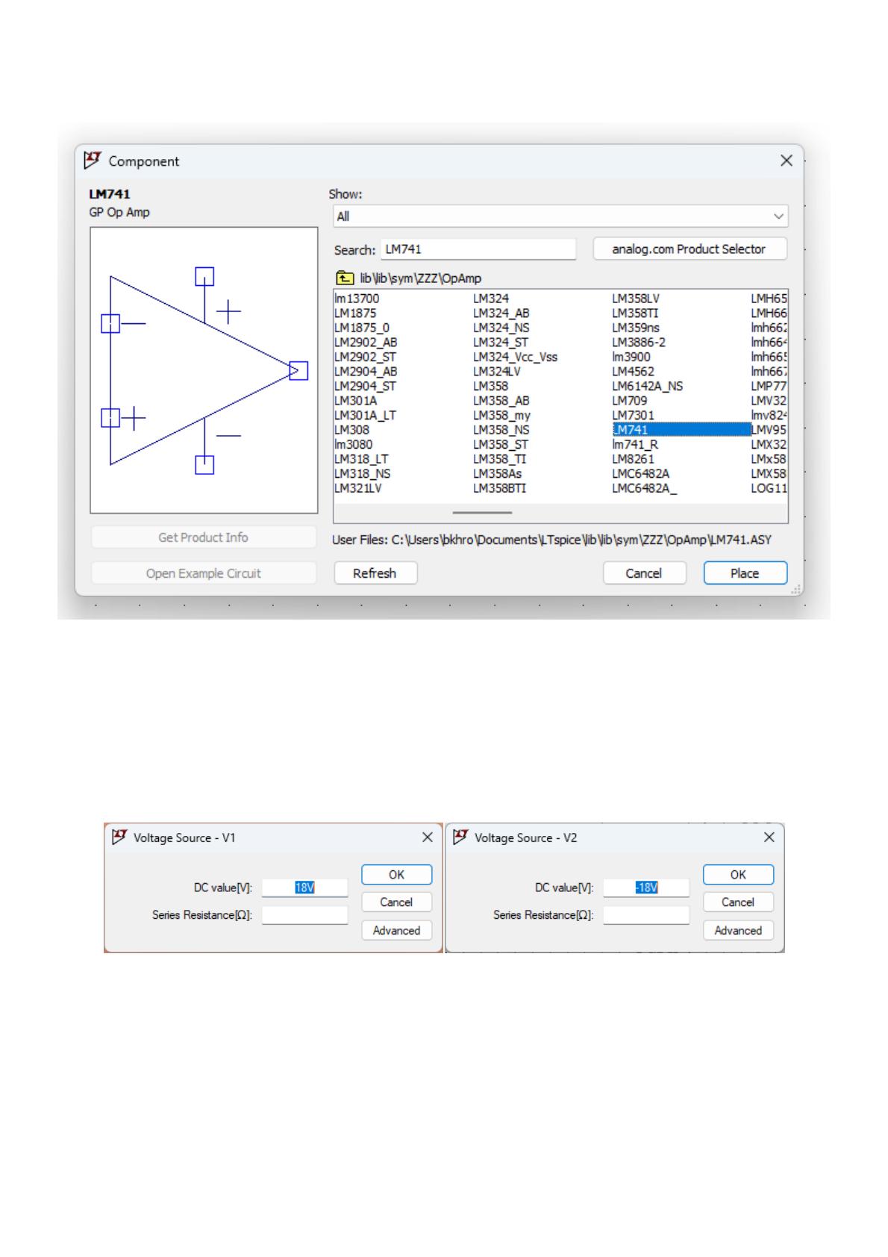Click the V2 DC value field
The height and width of the screenshot is (1257, 888).
[645, 888]
